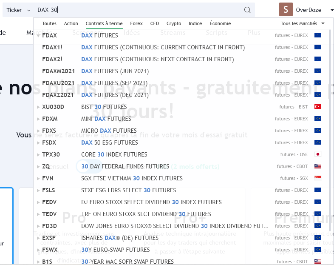Click the EU flag on FDXM row

(x=317, y=119)
